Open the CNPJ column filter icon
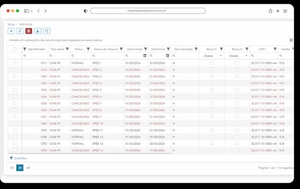Image resolution: width=300 pixels, height=189 pixels. click(275, 49)
